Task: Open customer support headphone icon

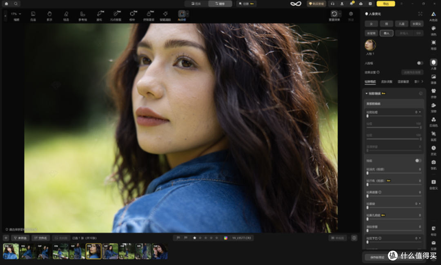Action: (x=333, y=4)
